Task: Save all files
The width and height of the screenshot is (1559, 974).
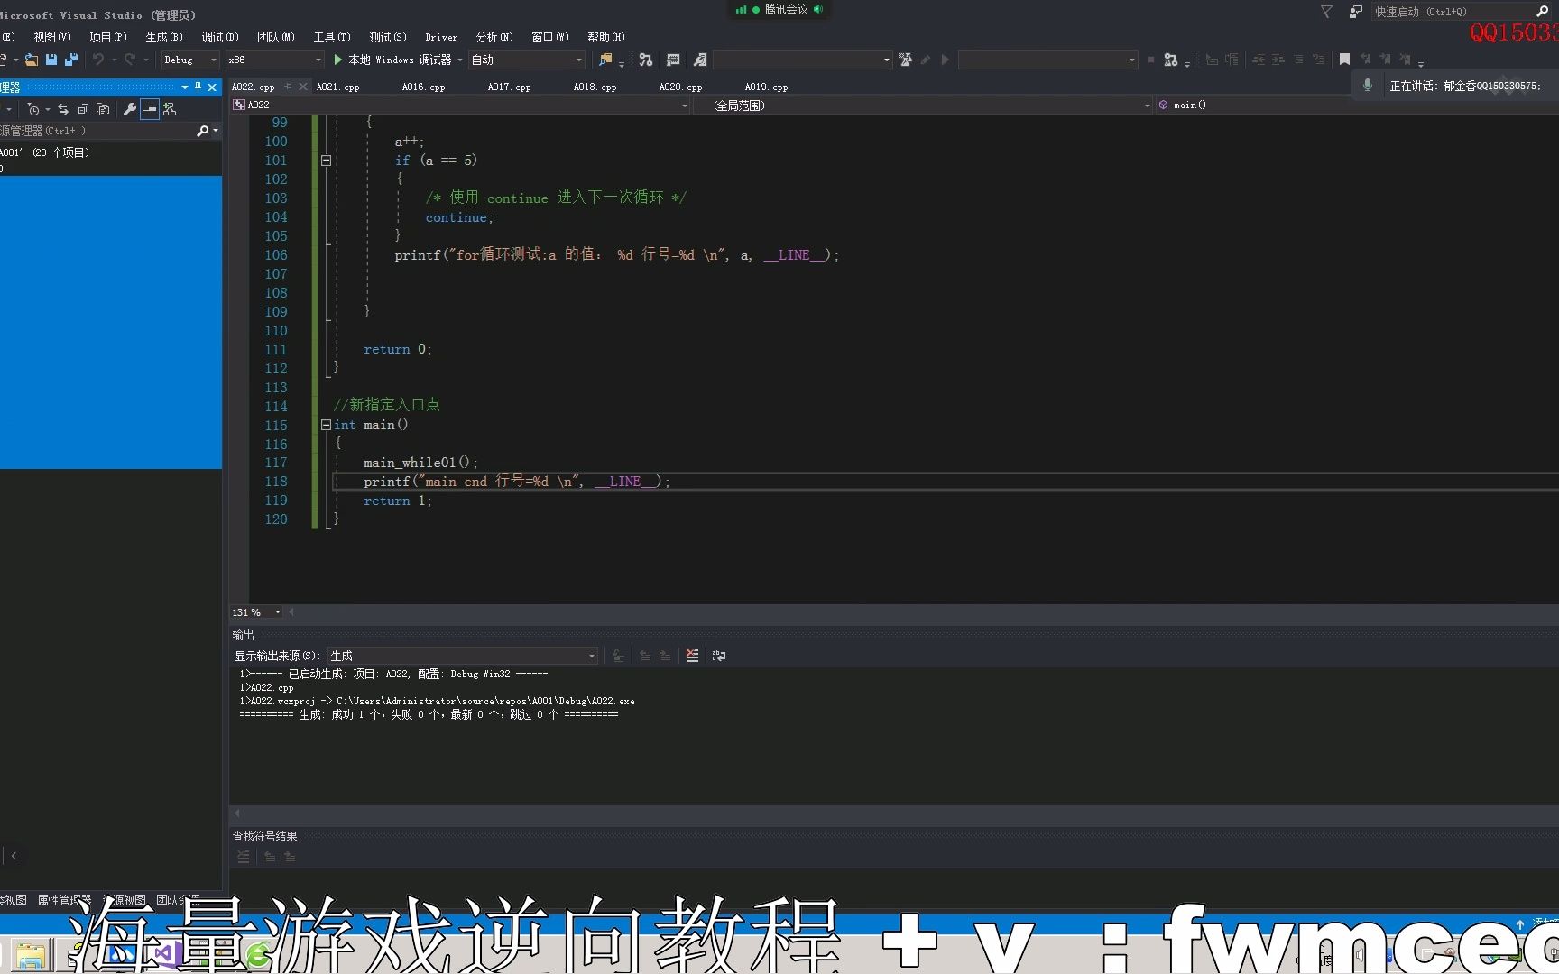Action: pyautogui.click(x=71, y=60)
